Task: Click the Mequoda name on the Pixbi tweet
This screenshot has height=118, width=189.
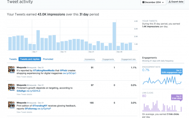Action: tap(21, 67)
